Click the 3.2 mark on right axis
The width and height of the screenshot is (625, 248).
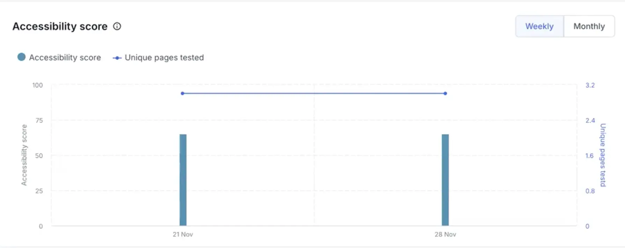click(590, 85)
